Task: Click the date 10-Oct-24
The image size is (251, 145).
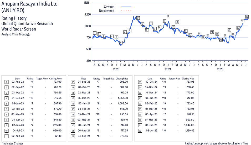Action: [x=151, y=82]
